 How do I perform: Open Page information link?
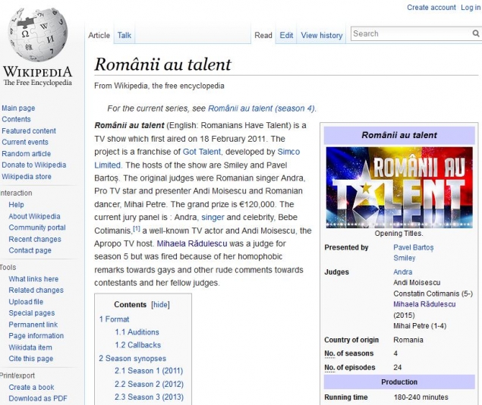coord(36,336)
